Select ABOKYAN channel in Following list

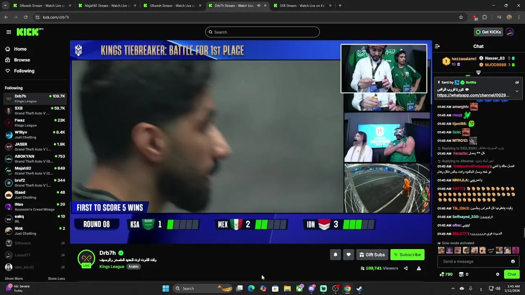(35, 159)
